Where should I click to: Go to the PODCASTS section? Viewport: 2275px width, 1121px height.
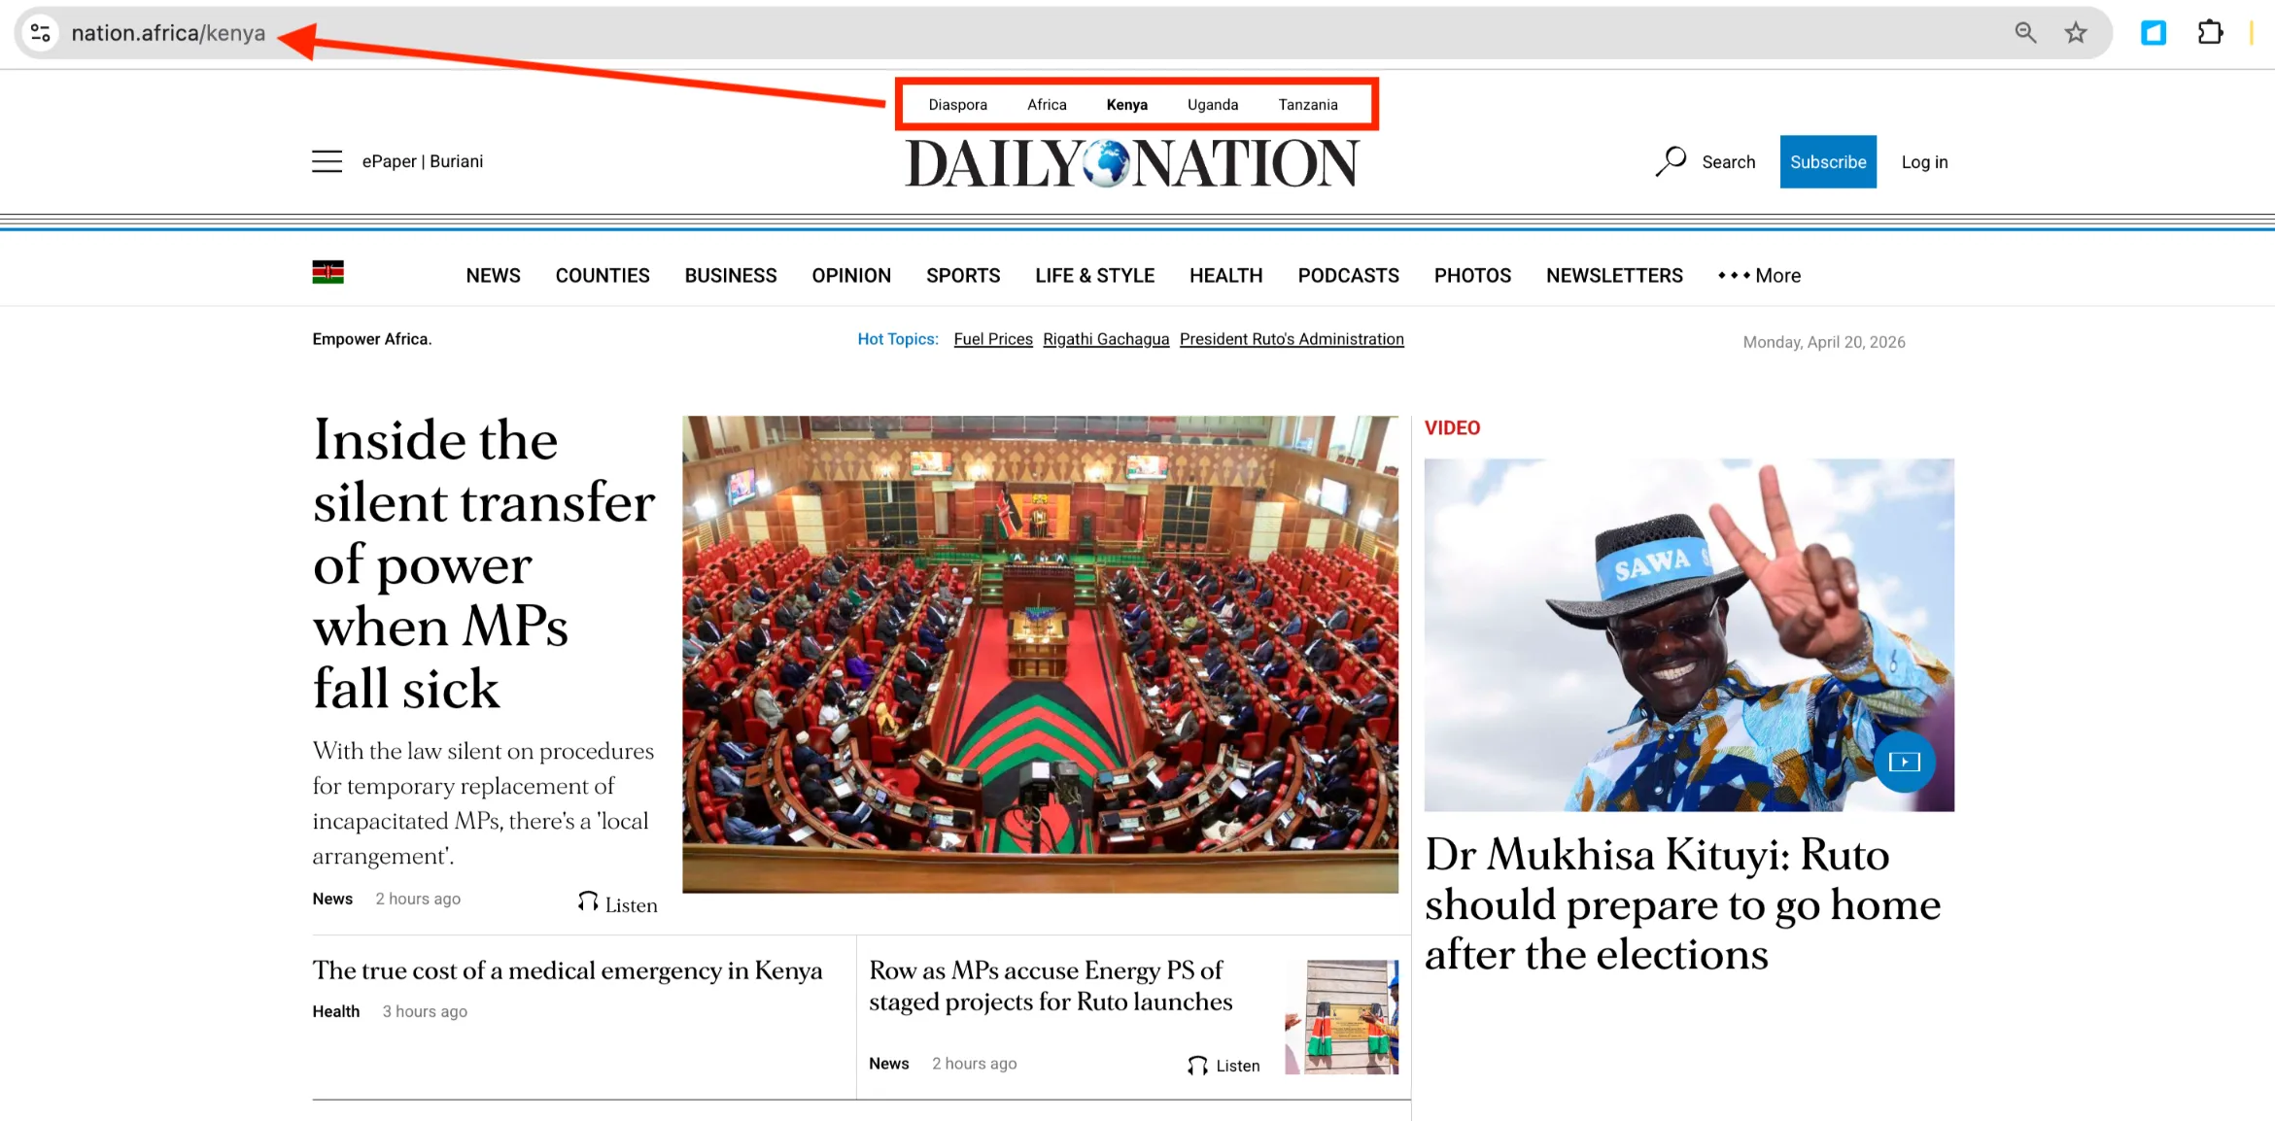[x=1348, y=276]
